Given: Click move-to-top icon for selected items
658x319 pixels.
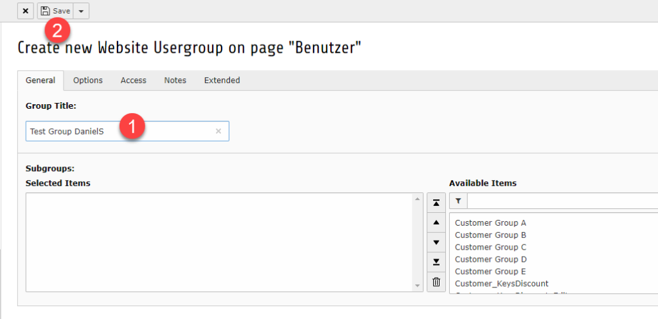Looking at the screenshot, I should [x=436, y=203].
